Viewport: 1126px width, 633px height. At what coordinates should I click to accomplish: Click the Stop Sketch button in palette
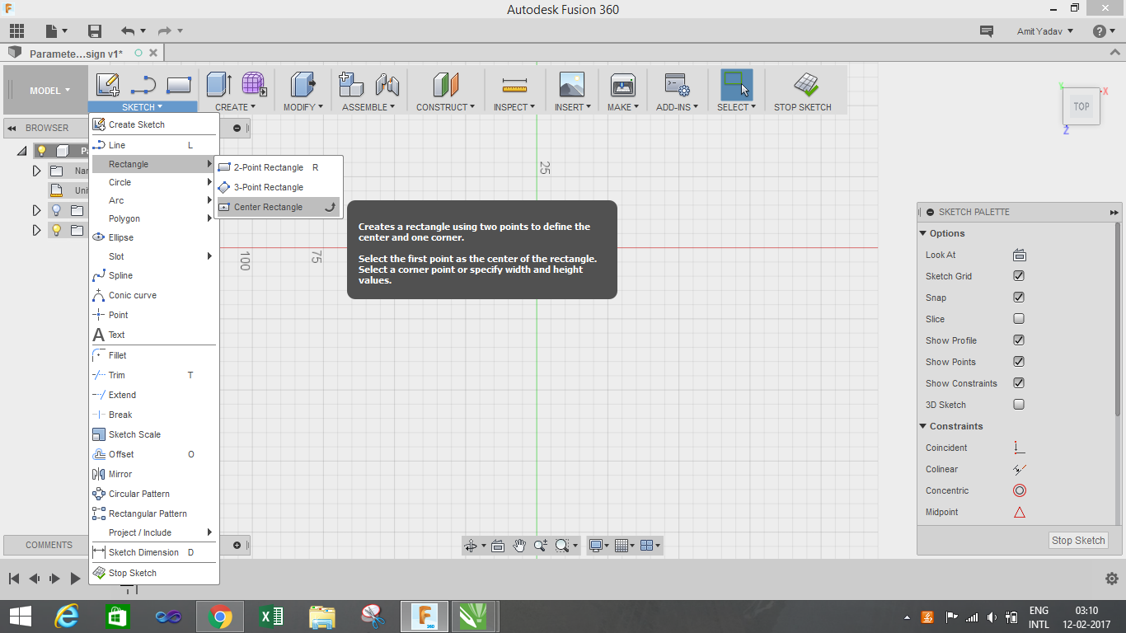[x=1078, y=541]
